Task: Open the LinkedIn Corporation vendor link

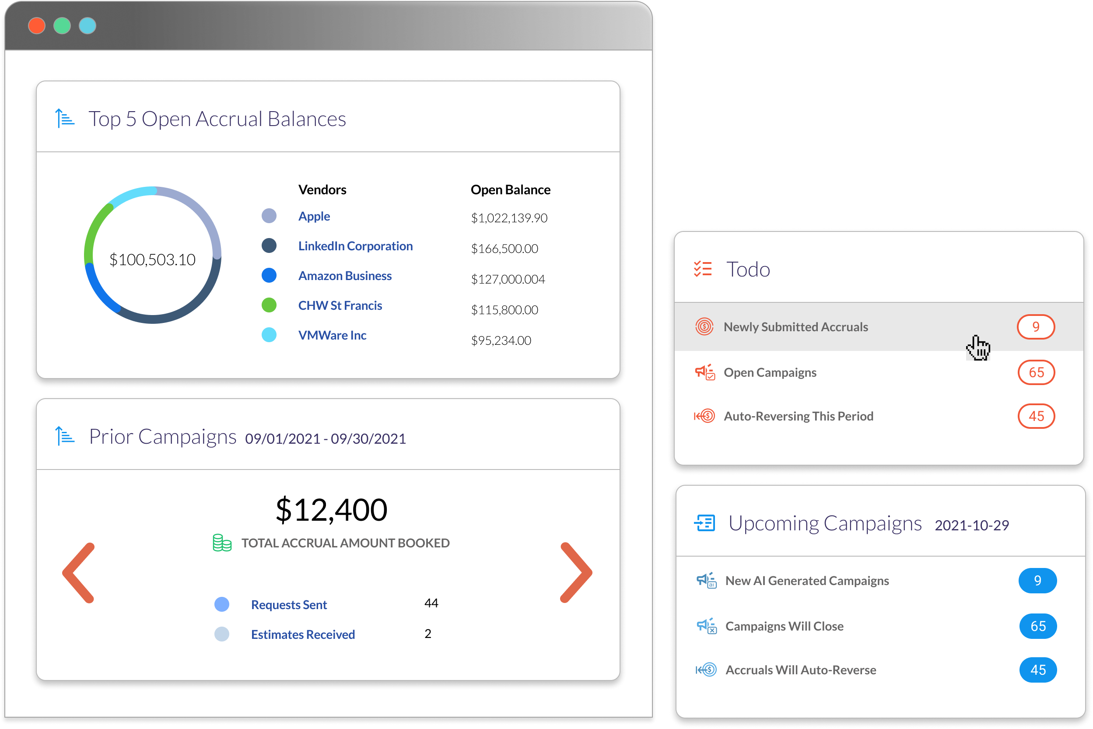Action: click(x=355, y=246)
